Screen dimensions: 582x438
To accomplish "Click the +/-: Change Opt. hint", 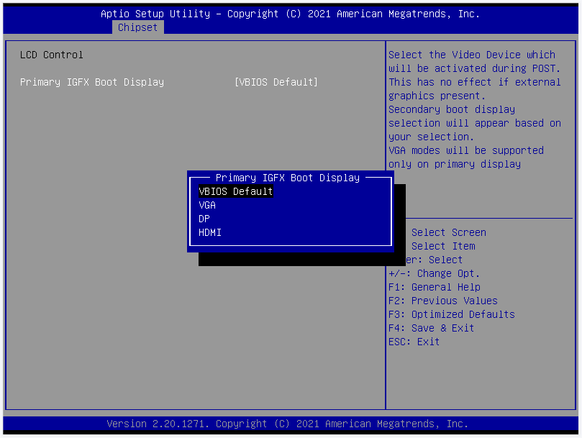I will [x=434, y=273].
